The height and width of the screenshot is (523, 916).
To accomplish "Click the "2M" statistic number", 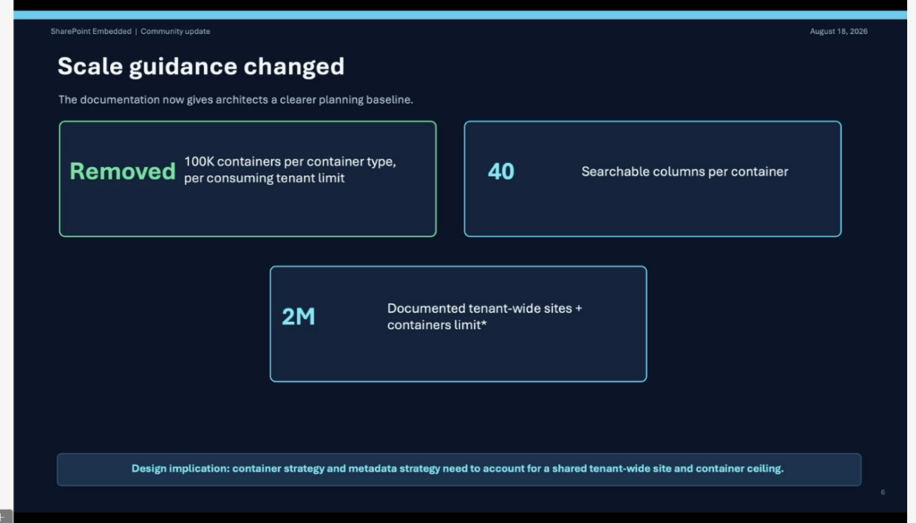I will pos(298,316).
